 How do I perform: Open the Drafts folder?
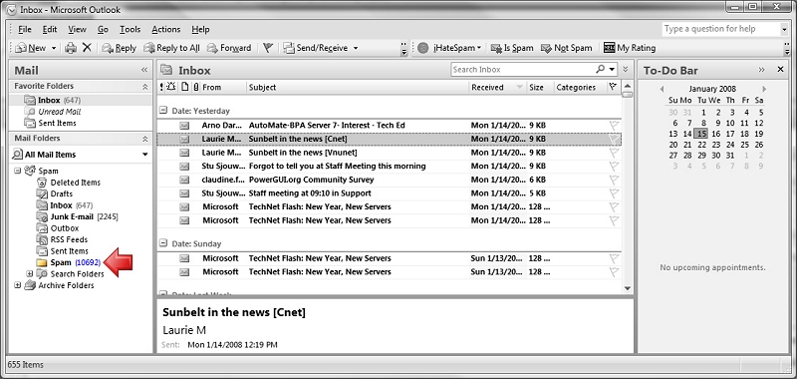pos(55,193)
